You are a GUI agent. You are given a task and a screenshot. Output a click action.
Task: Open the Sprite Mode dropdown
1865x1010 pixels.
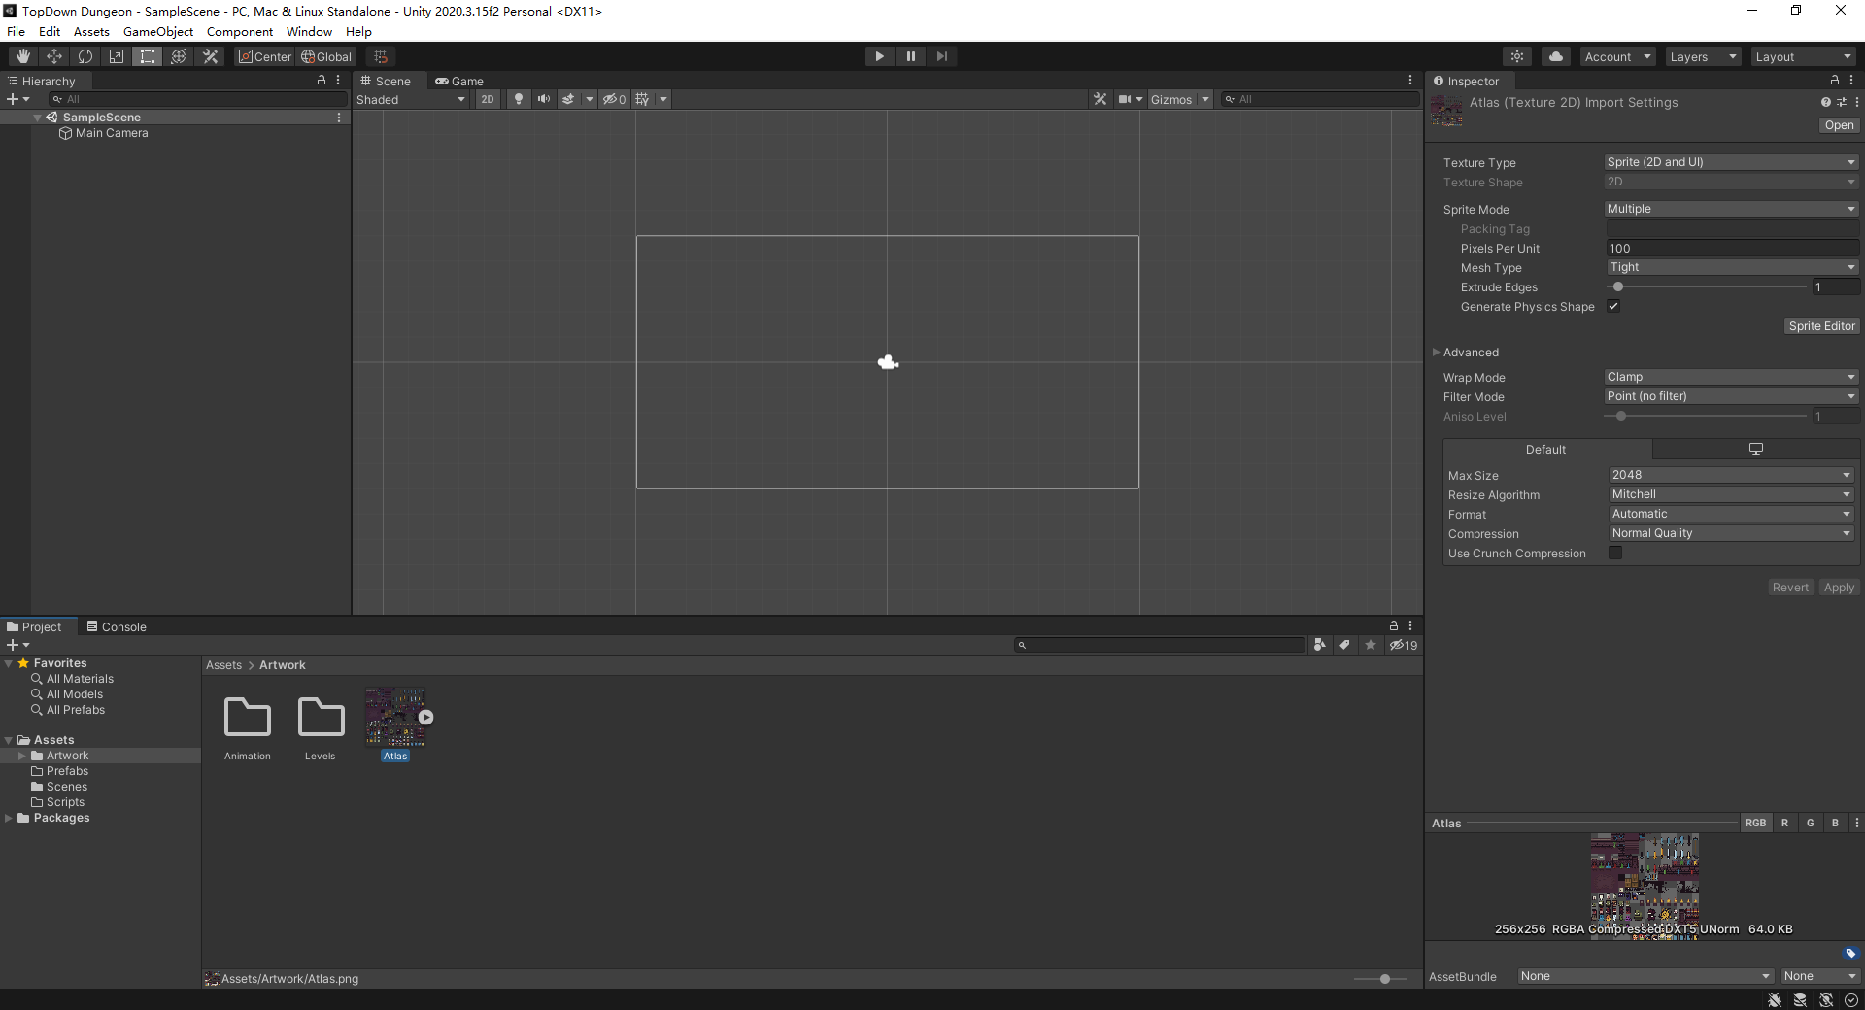1730,209
